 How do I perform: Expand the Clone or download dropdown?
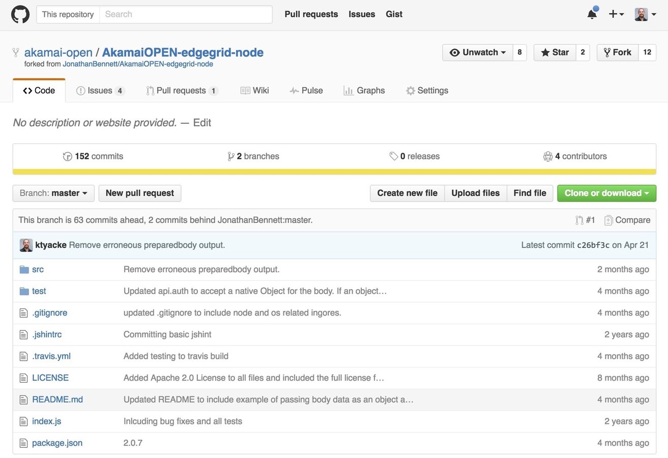pos(607,193)
